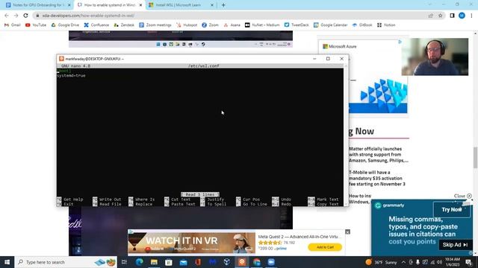478x268 pixels.
Task: Close the Meta Quest 2 banner ad
Action: coord(347,232)
